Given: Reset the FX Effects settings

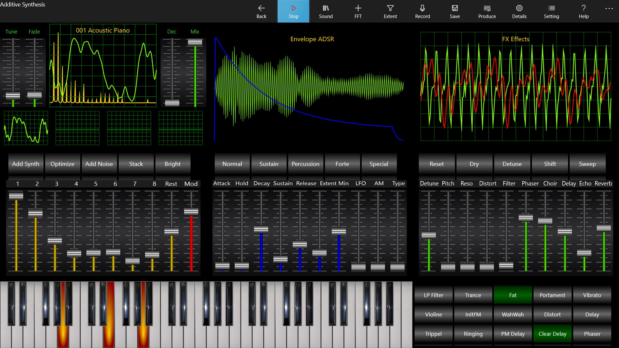Looking at the screenshot, I should tap(436, 164).
